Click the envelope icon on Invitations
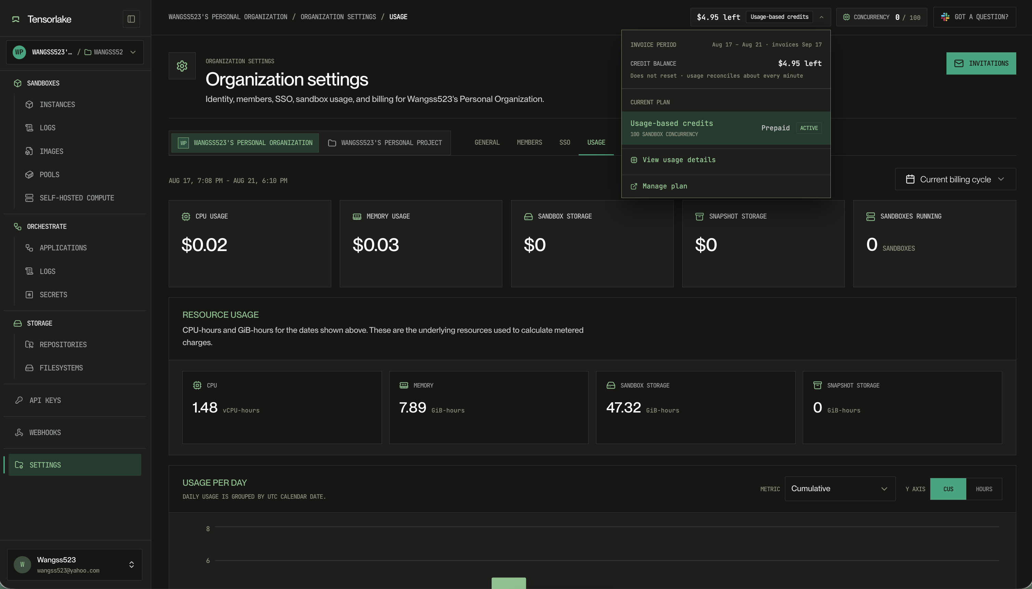The width and height of the screenshot is (1032, 589). click(959, 64)
